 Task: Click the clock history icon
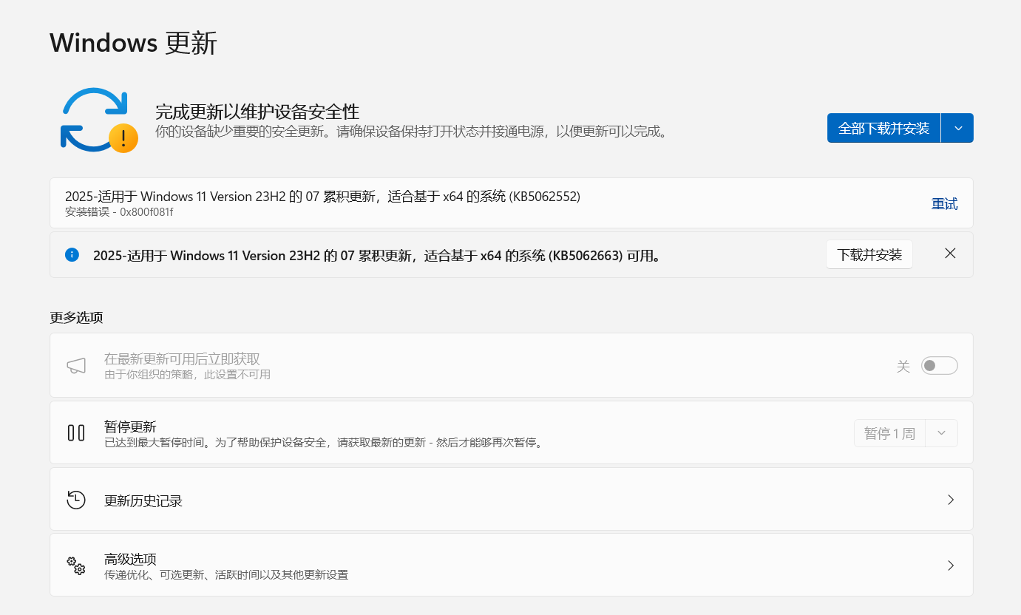76,500
